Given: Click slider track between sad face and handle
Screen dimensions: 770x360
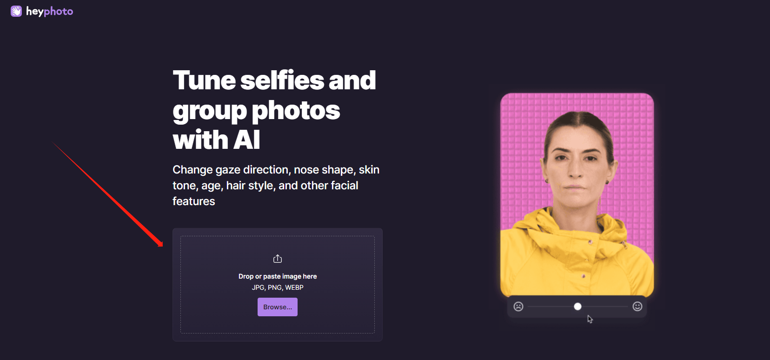Looking at the screenshot, I should [x=551, y=307].
